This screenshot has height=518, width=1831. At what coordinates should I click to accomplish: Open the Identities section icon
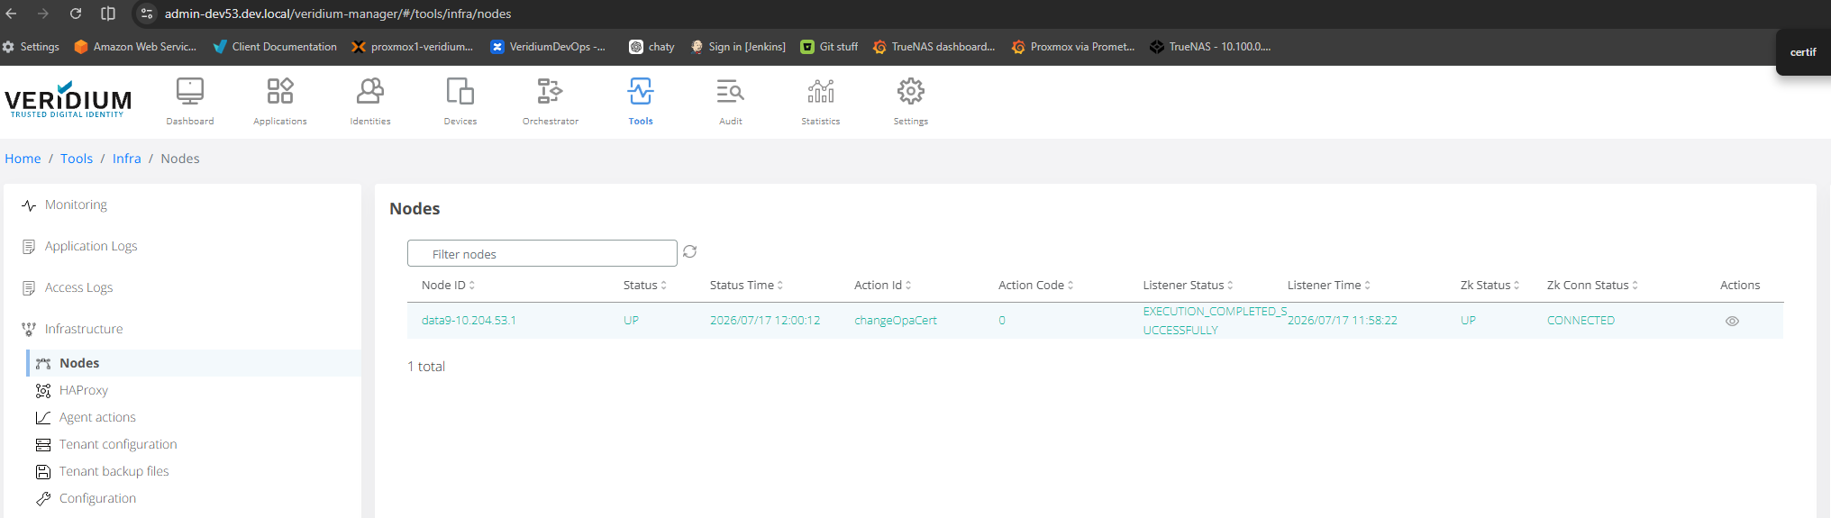click(370, 92)
